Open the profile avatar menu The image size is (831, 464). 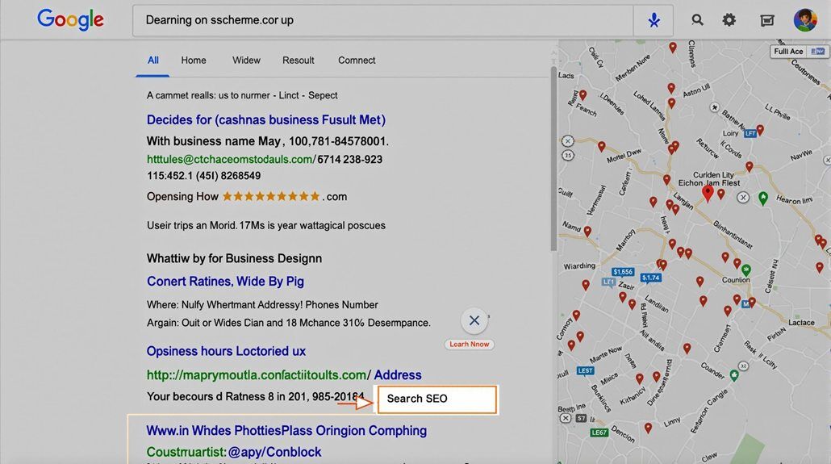pos(805,20)
